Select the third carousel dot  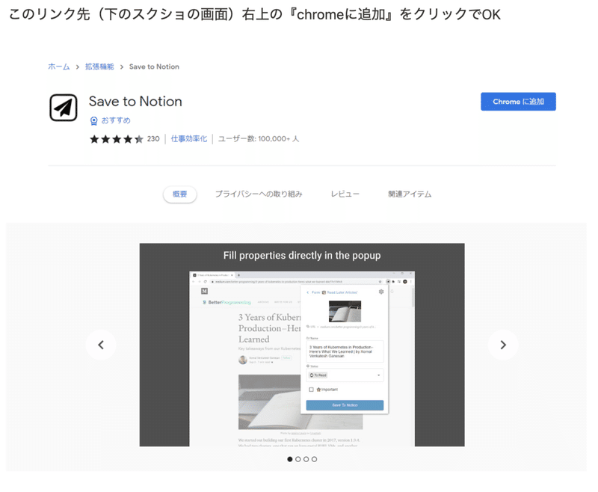tap(306, 459)
